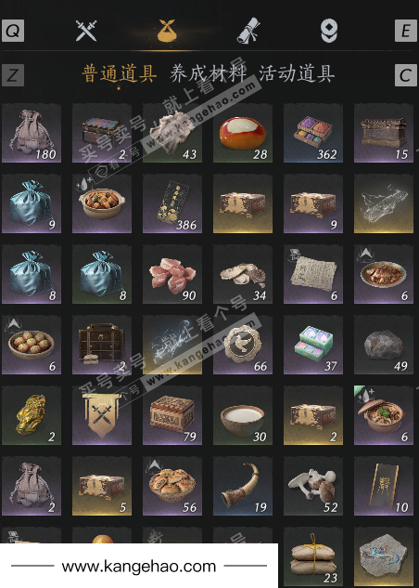419x588 pixels.
Task: Select the golden pouch inventory category
Action: tap(167, 31)
